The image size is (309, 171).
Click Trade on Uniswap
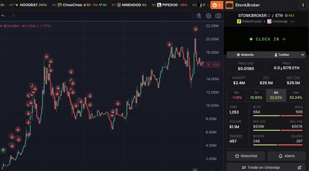click(261, 167)
